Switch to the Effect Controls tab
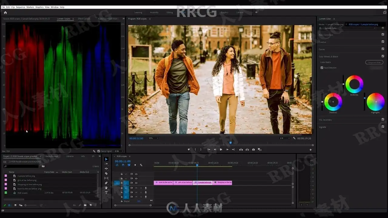Screen dimensions: 388x218 (x=84, y=19)
